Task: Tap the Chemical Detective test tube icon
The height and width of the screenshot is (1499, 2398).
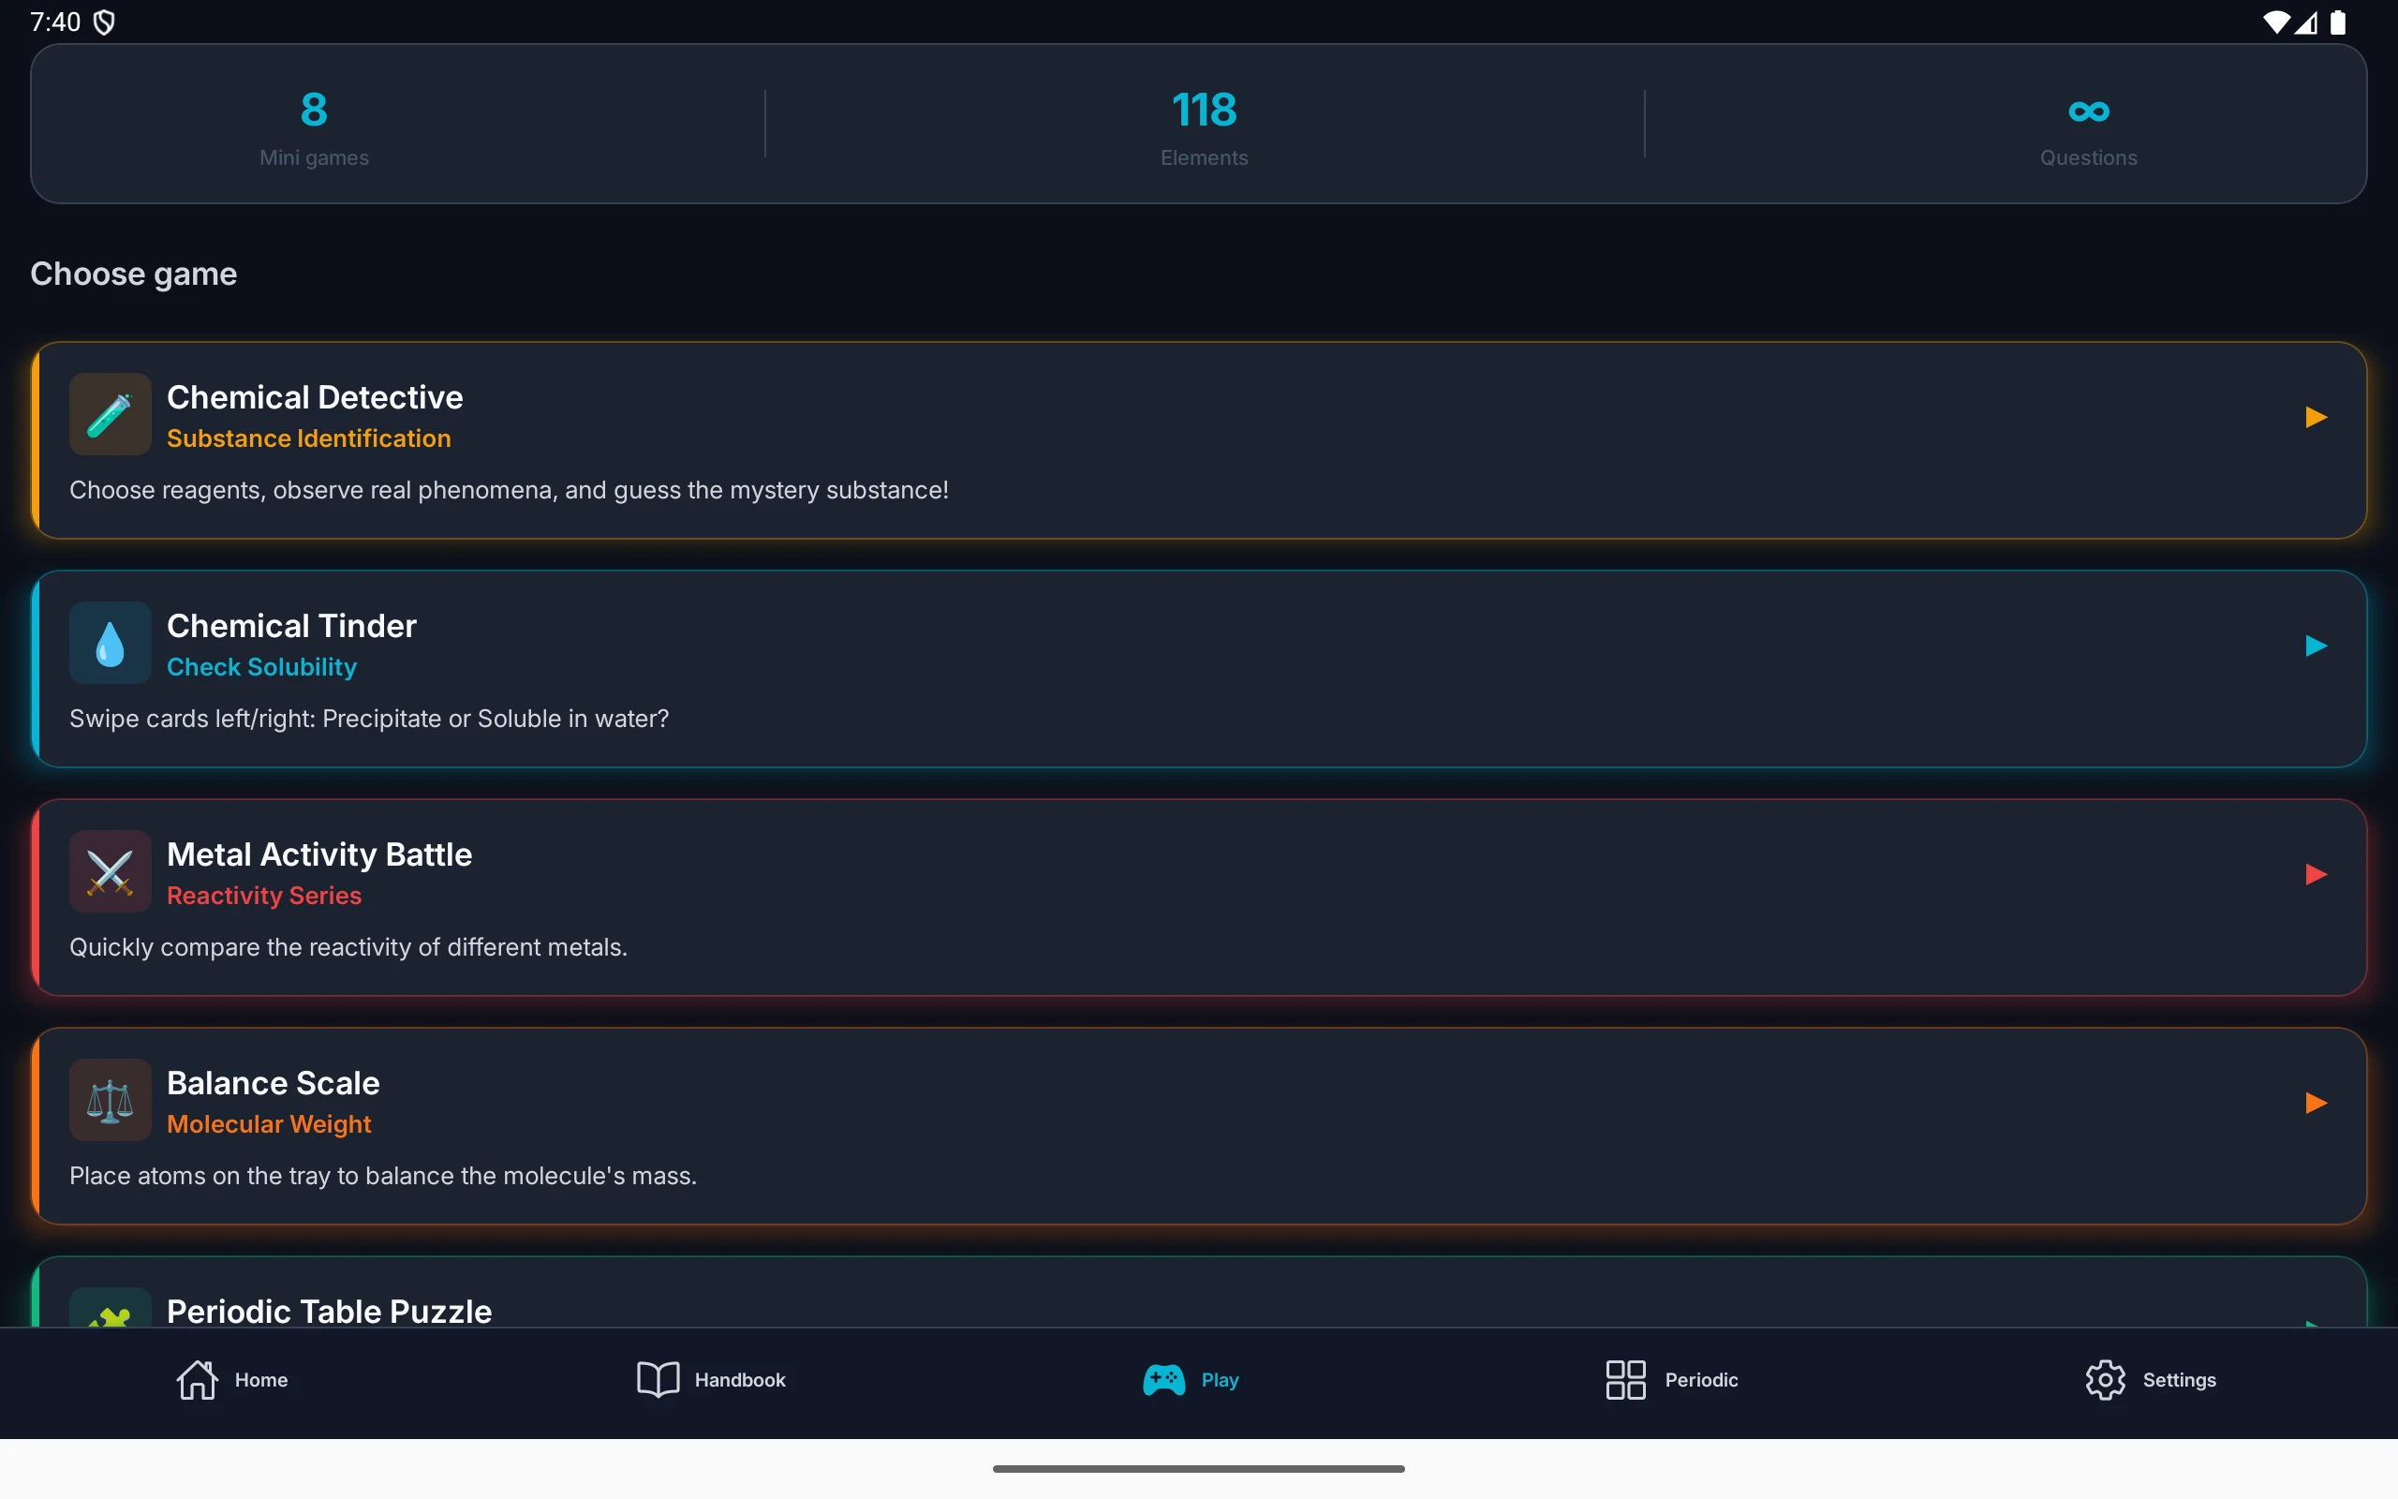Action: pos(110,414)
